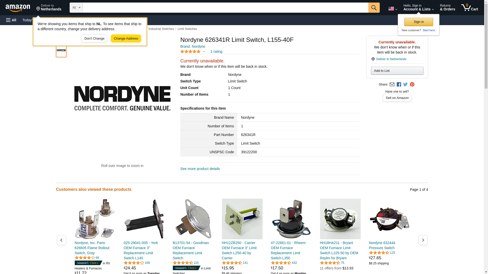Open Account & Lists menu

tap(418, 8)
